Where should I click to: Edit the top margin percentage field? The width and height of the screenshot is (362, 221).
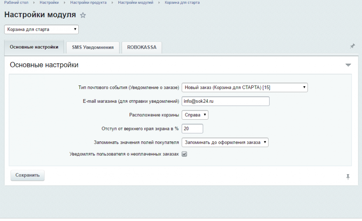click(193, 128)
